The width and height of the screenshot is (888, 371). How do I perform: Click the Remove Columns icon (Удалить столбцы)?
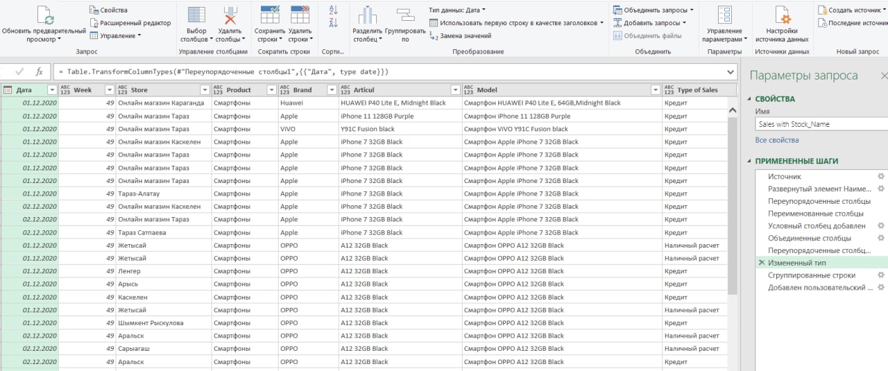pos(230,15)
